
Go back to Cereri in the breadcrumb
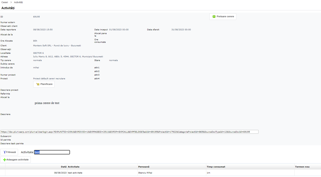coord(5,2)
